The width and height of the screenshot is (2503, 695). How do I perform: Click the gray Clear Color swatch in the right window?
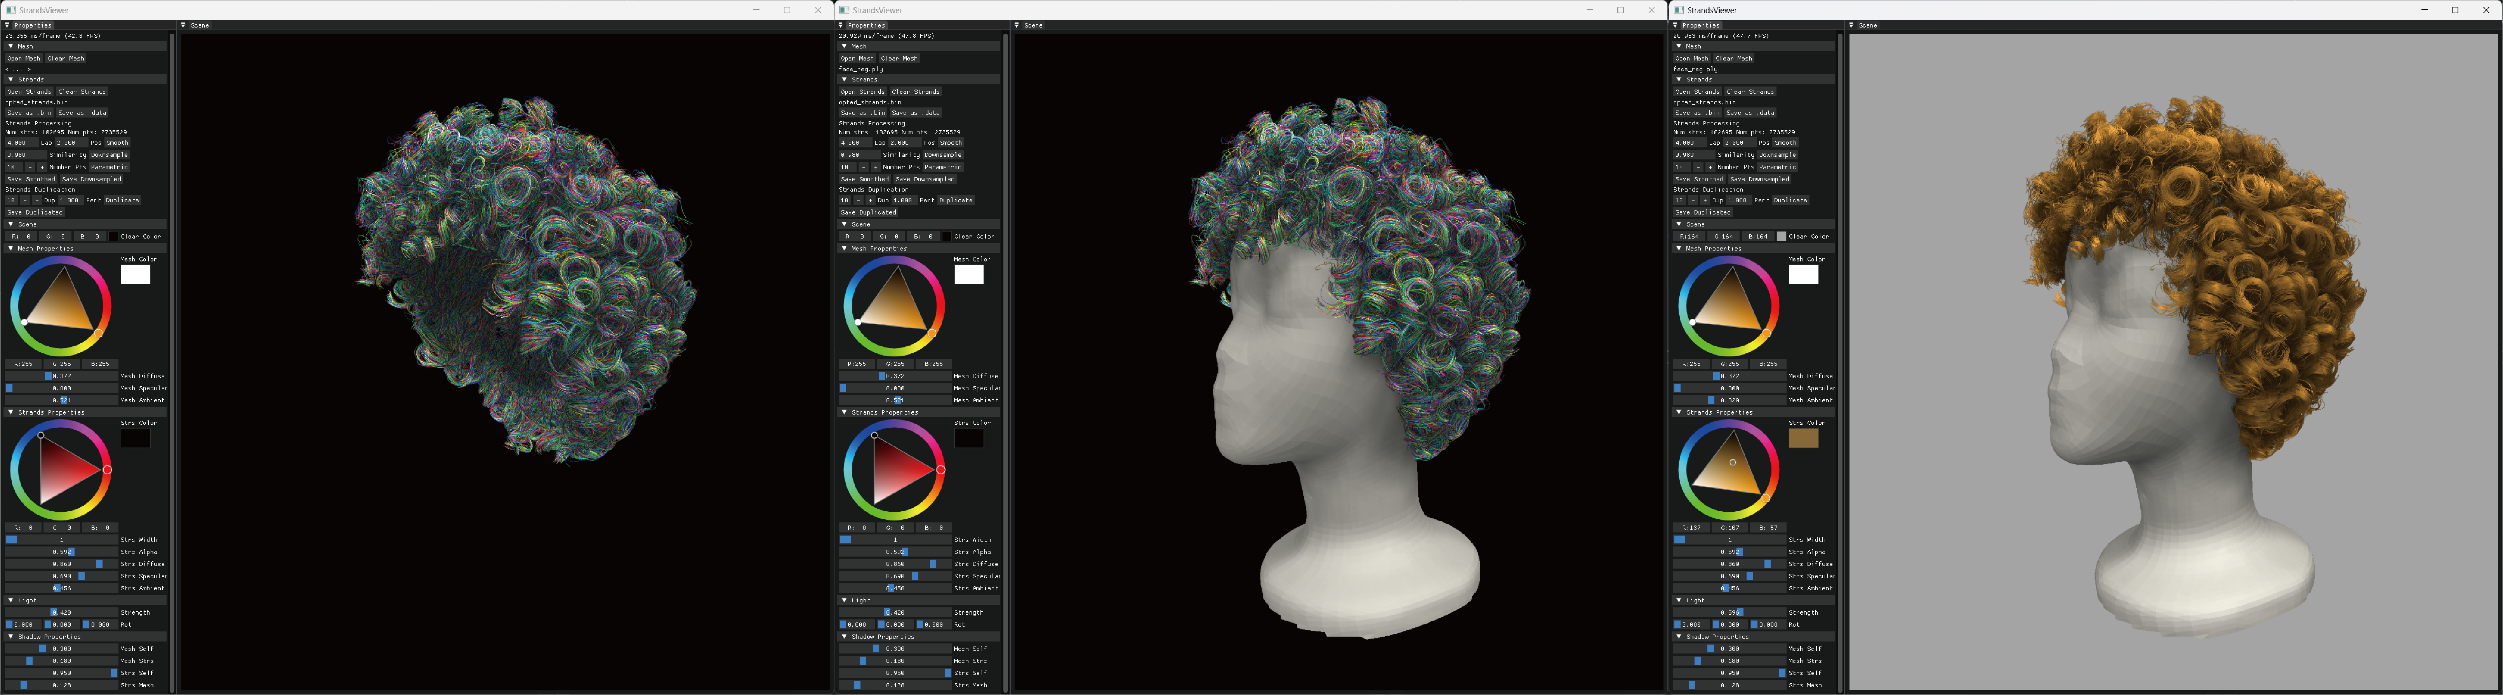tap(1781, 236)
